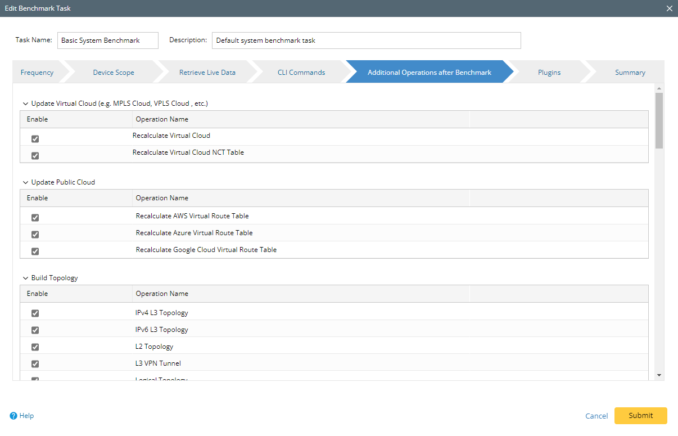
Task: Disable the IPv4 L3 Topology checkbox
Action: 35,313
